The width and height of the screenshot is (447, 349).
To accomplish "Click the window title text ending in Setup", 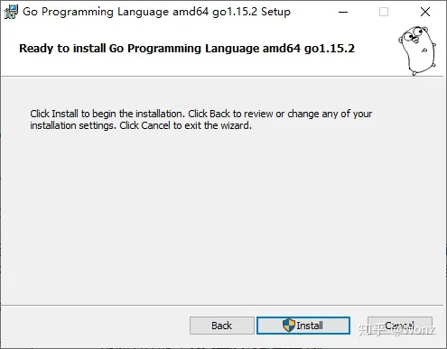I will tap(157, 12).
